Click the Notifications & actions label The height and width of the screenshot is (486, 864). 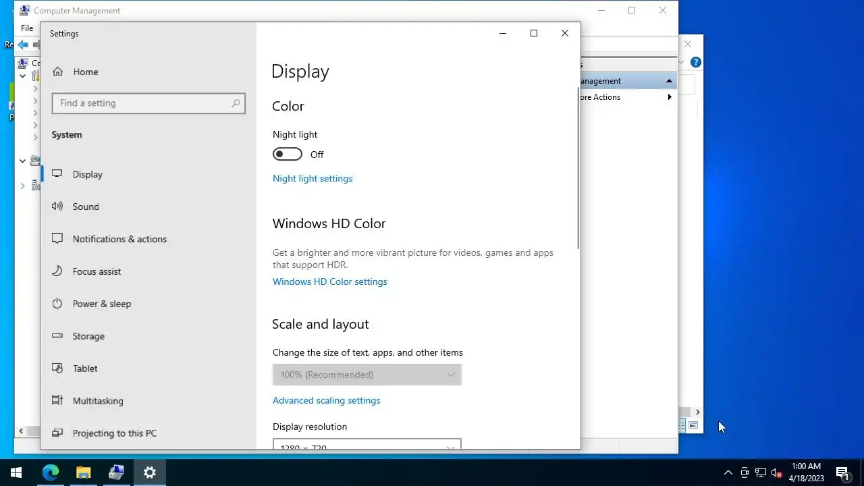119,239
